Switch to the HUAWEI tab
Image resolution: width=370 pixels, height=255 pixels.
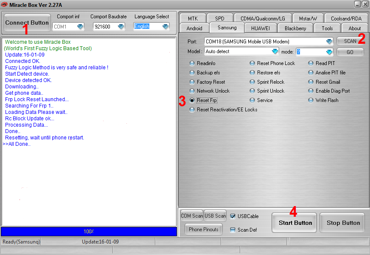261,28
